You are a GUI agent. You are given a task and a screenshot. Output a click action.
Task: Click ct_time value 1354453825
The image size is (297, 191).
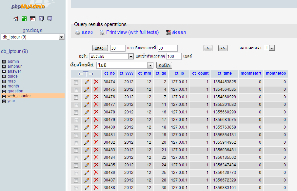point(225,82)
